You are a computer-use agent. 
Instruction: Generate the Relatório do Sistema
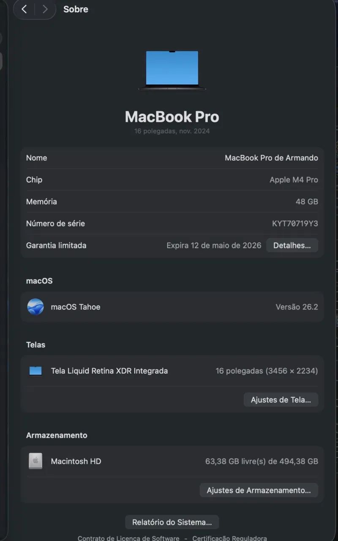[x=172, y=522]
